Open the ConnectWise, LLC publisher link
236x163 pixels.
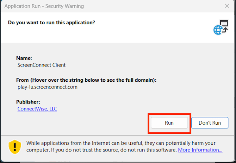point(37,109)
